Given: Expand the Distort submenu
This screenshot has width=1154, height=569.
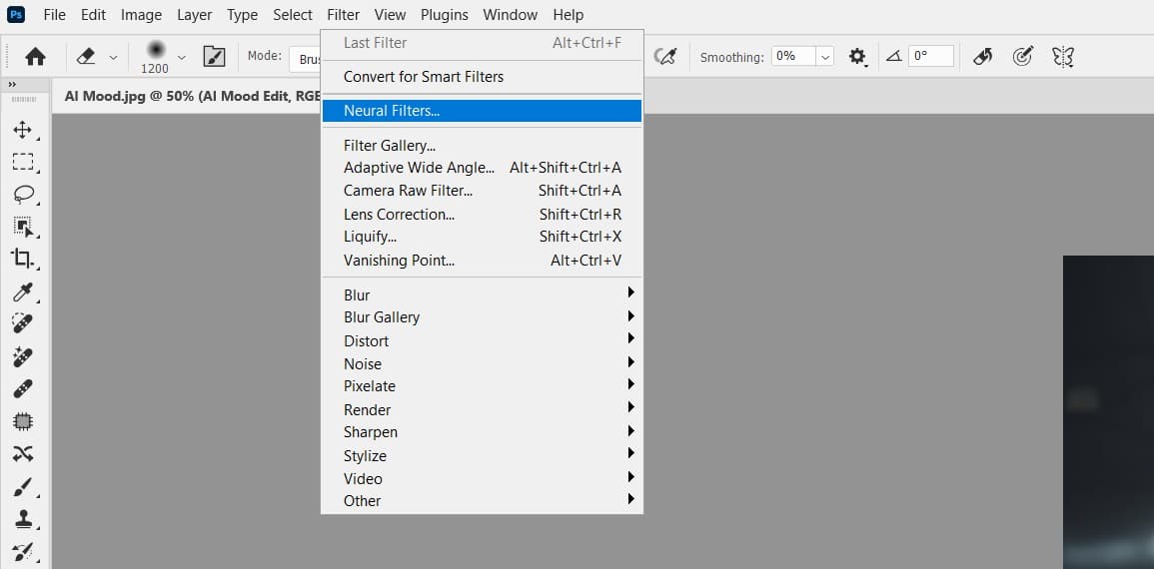Looking at the screenshot, I should (x=482, y=341).
